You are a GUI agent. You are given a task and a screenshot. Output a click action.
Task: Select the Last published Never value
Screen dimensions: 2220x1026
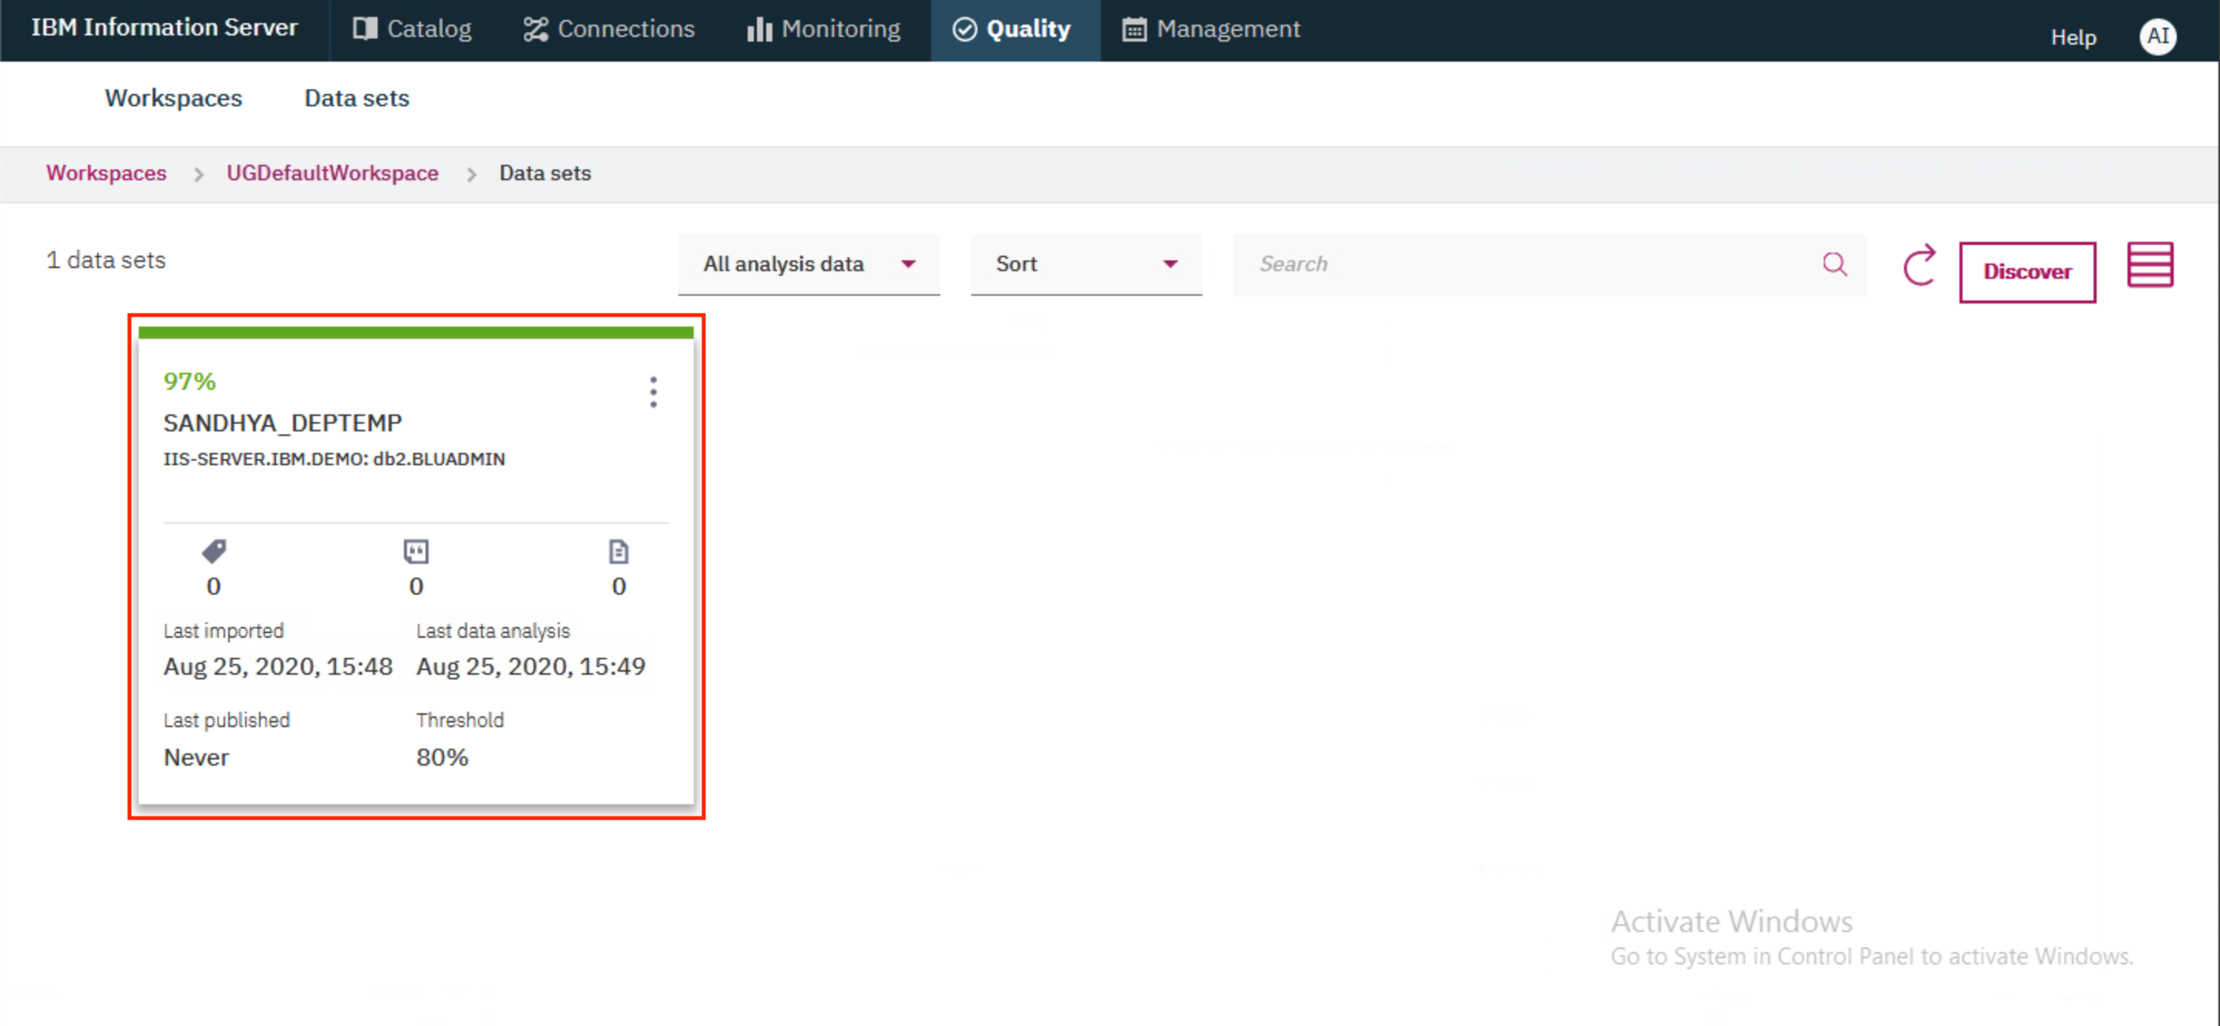(x=197, y=758)
